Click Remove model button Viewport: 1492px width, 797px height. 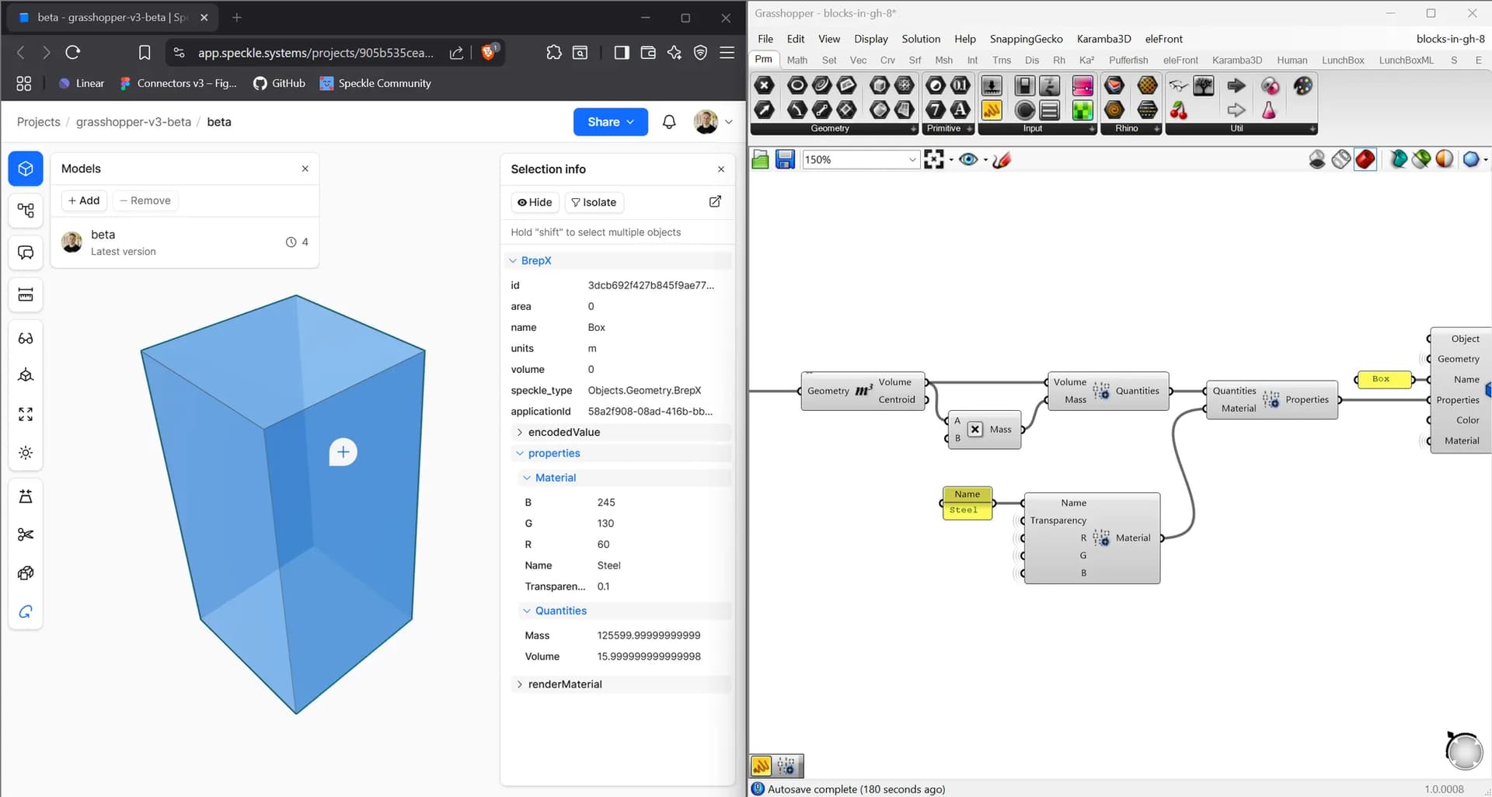pyautogui.click(x=145, y=200)
